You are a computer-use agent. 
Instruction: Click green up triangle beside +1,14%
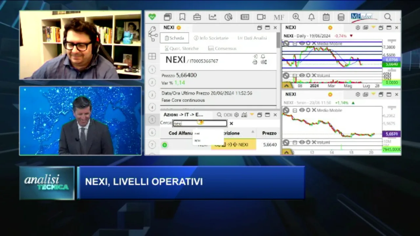click(x=353, y=103)
